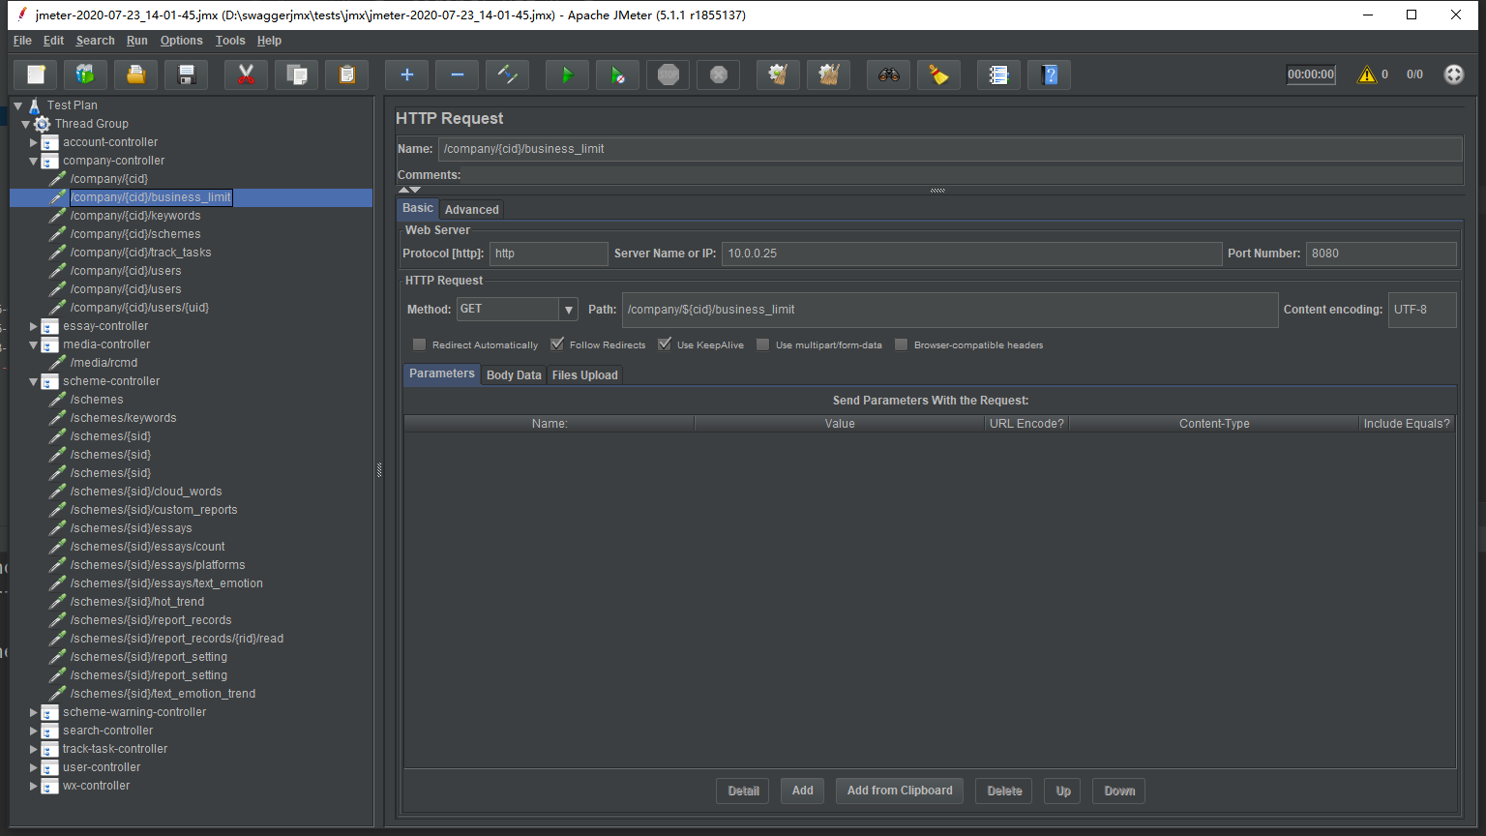The image size is (1486, 836).
Task: Click the Open file folder icon
Action: [x=136, y=75]
